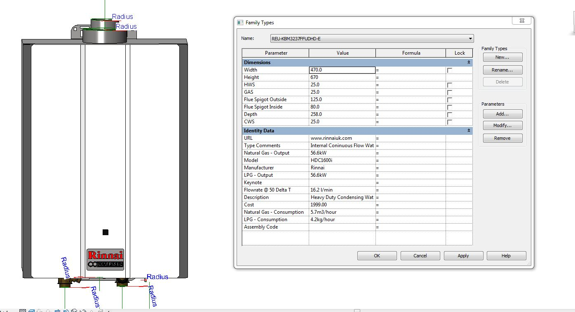Image resolution: width=575 pixels, height=312 pixels.
Task: Check the Lock box for CWS
Action: [450, 122]
